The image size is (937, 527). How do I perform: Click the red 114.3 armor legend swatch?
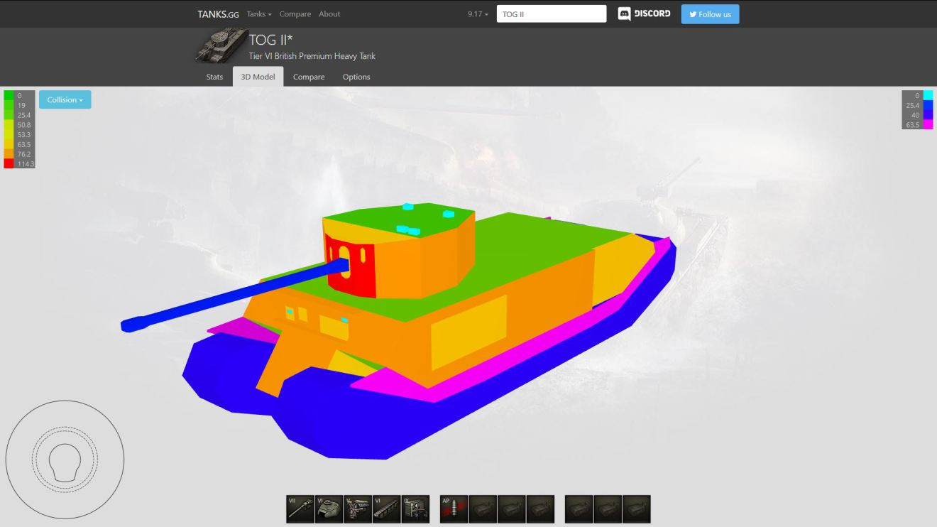coord(9,163)
